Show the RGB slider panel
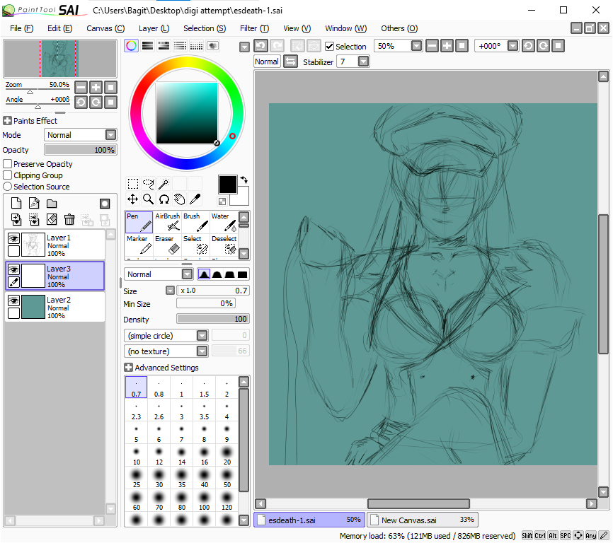This screenshot has width=613, height=543. pyautogui.click(x=147, y=46)
